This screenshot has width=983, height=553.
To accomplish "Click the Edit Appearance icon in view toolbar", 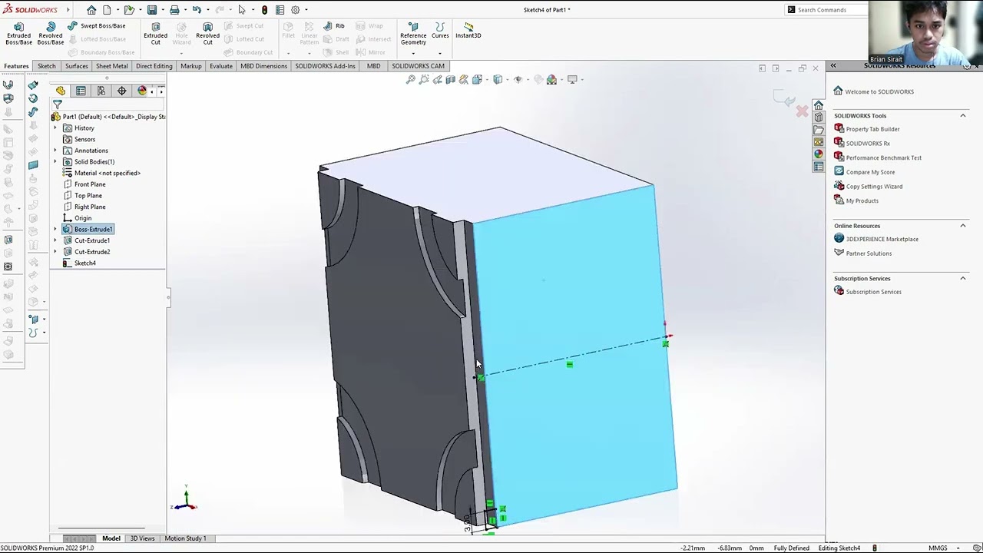I will pos(538,79).
